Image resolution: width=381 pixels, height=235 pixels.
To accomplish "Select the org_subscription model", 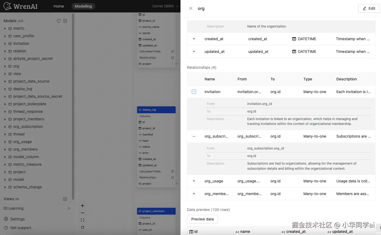I will coord(28,127).
